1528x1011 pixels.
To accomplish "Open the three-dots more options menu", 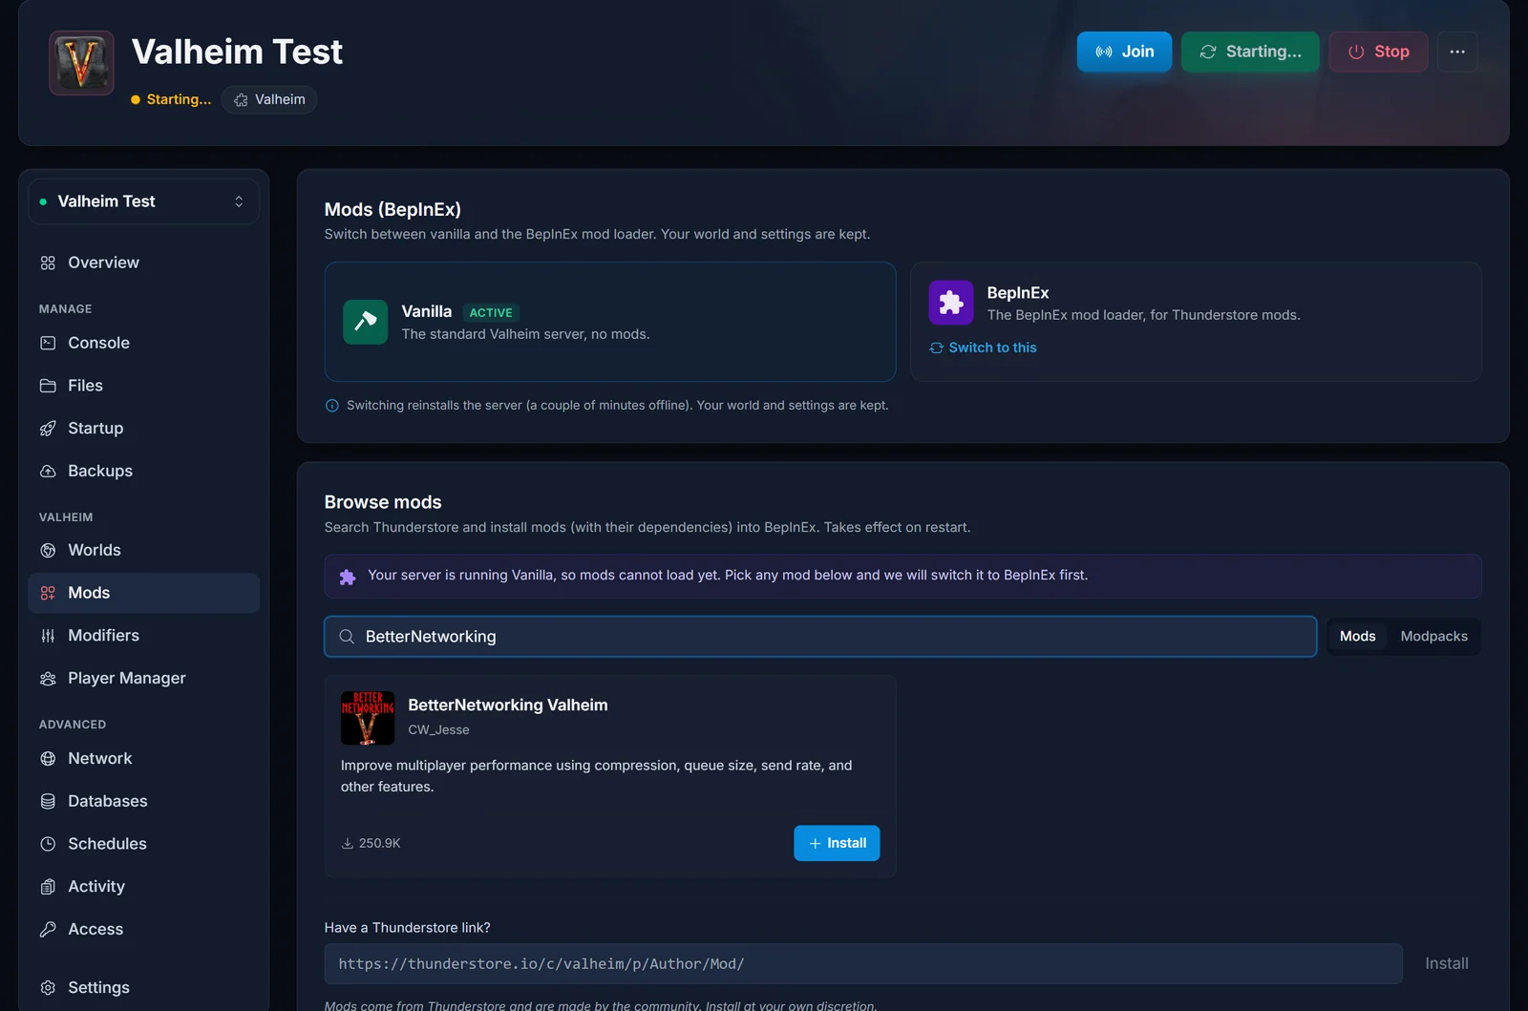I will 1457,52.
